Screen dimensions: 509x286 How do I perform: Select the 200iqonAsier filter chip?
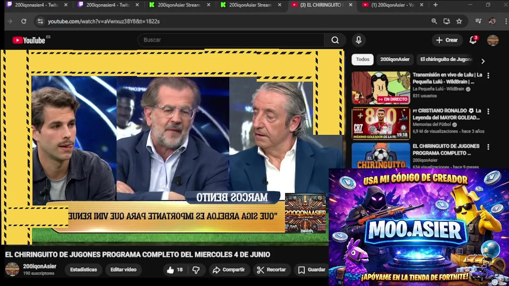pos(395,59)
